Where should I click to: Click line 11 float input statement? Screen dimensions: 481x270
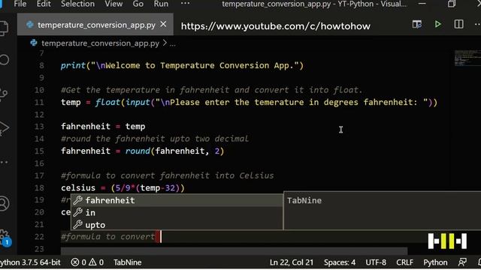249,102
